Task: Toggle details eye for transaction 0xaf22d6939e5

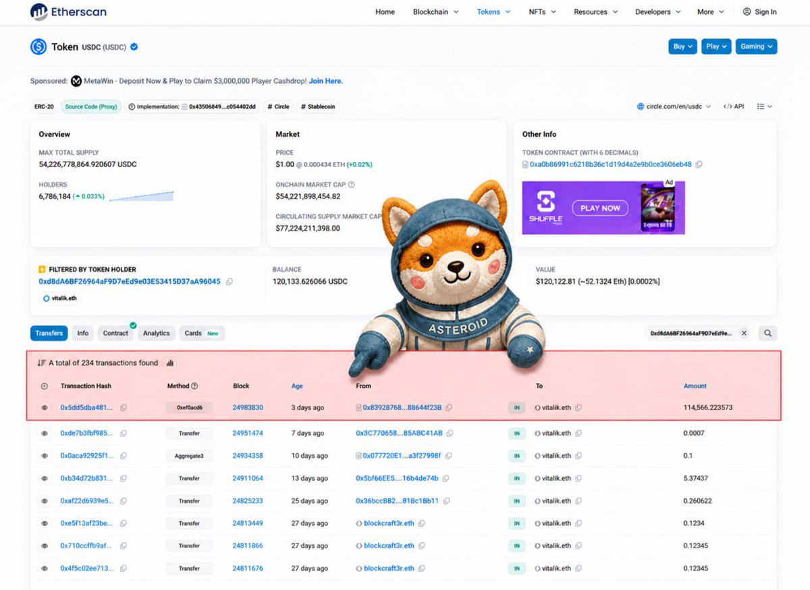Action: [x=45, y=501]
